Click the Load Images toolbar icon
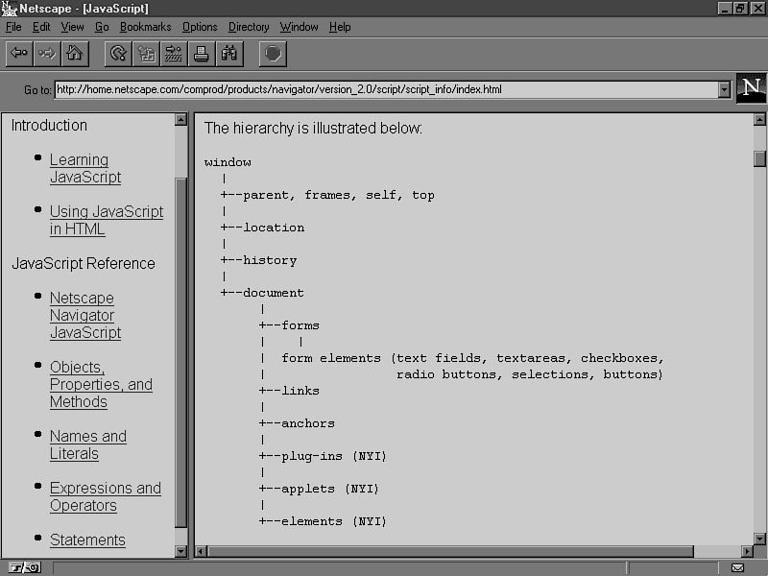This screenshot has width=768, height=576. pyautogui.click(x=146, y=53)
